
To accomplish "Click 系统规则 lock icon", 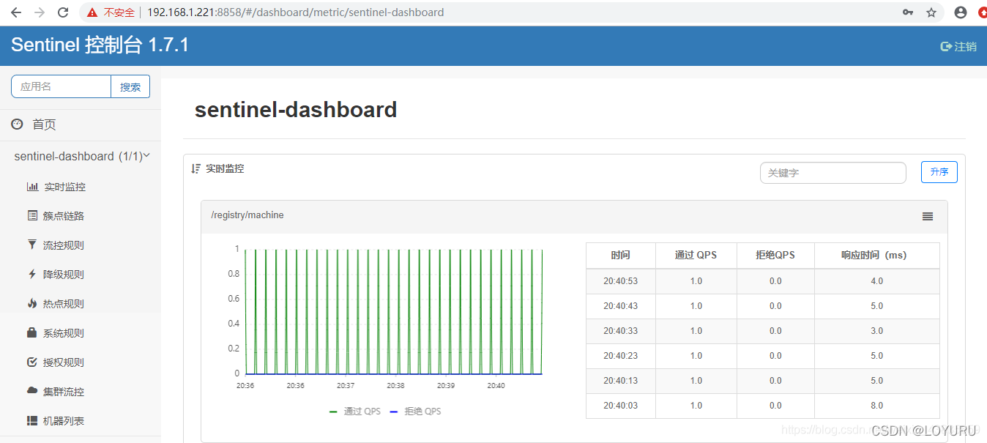I will click(x=31, y=332).
